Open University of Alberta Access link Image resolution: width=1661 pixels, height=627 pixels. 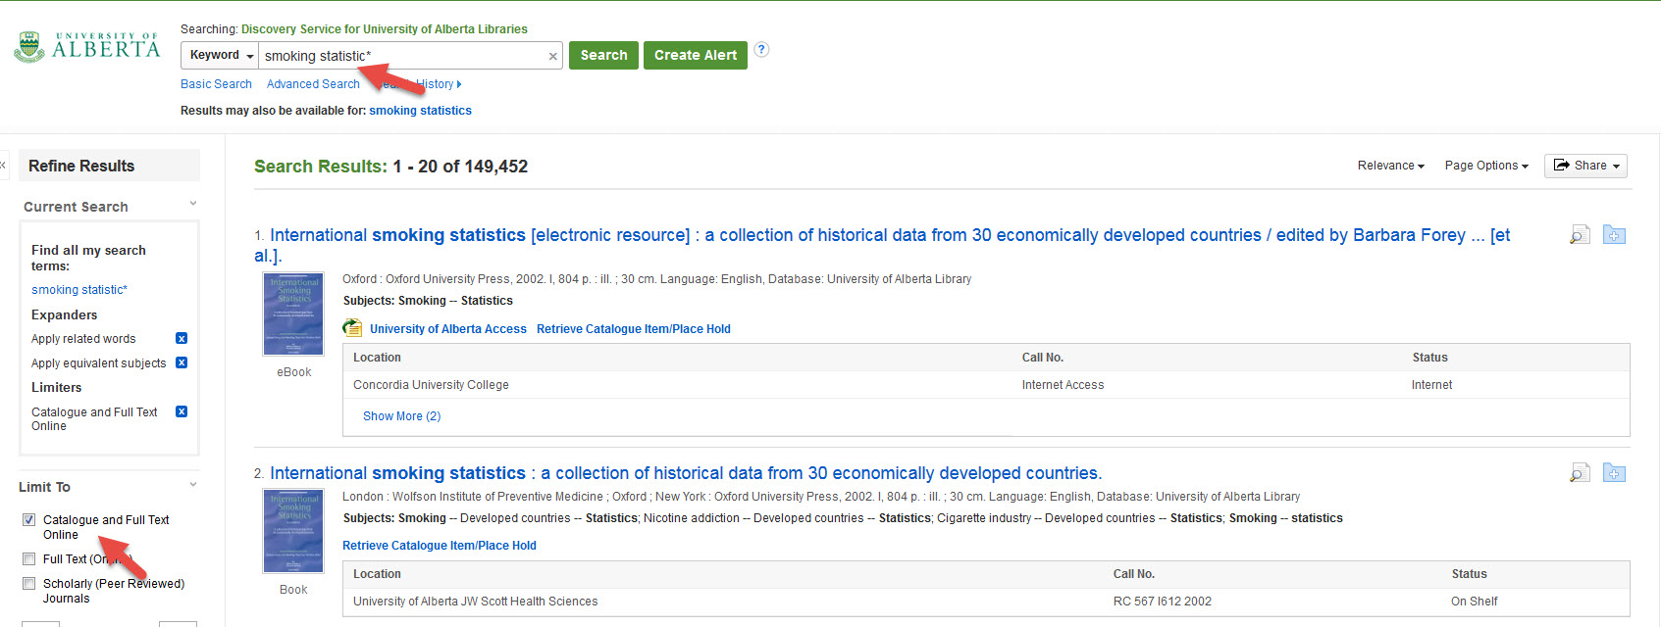(448, 329)
